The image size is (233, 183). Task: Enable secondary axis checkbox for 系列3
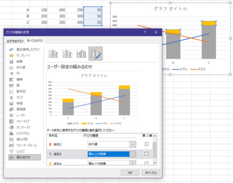tap(146, 154)
